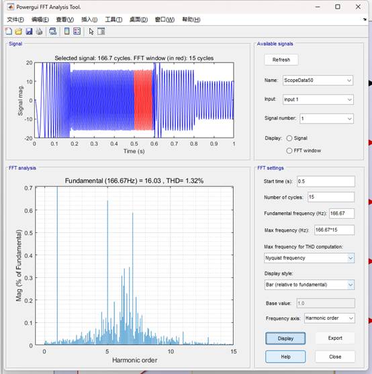Click the Insert Legend toolbar icon
Image resolution: width=372 pixels, height=374 pixels.
77,32
